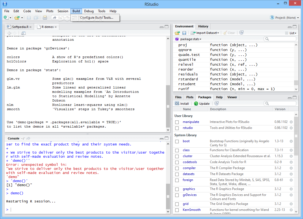This screenshot has width=303, height=219.
Task: Minimize the source editor pane
Action: [162, 27]
